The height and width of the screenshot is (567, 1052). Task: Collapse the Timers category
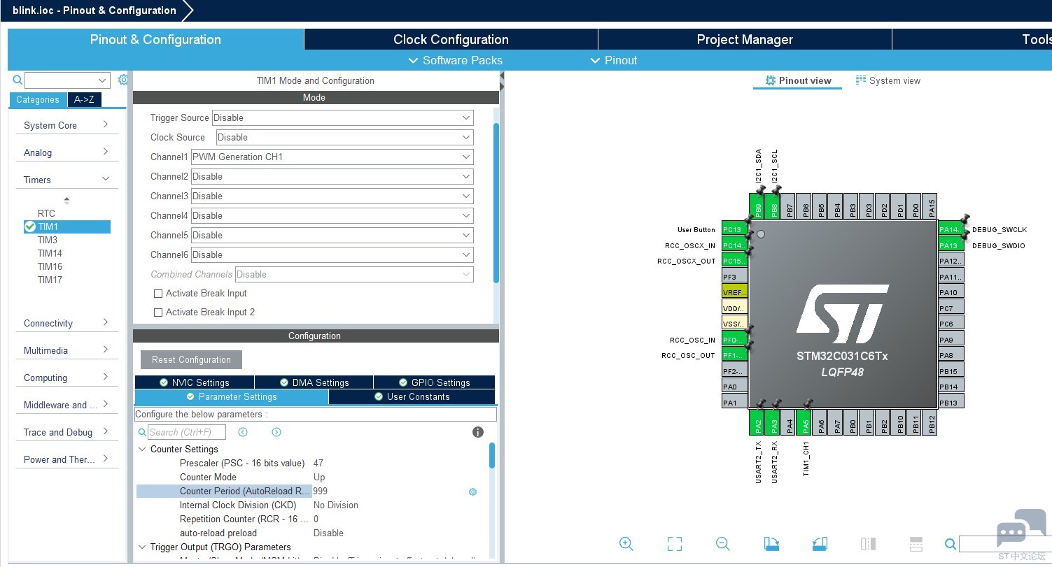66,180
